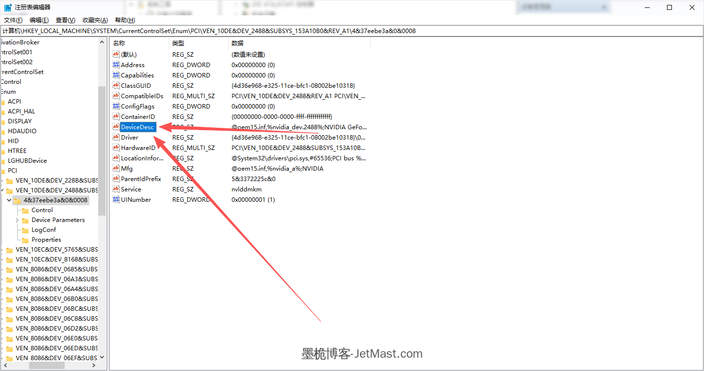Image resolution: width=704 pixels, height=371 pixels.
Task: Open the 查看(V) menu
Action: [65, 20]
